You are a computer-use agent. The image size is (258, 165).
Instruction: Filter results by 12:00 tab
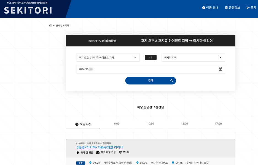pos(184,124)
